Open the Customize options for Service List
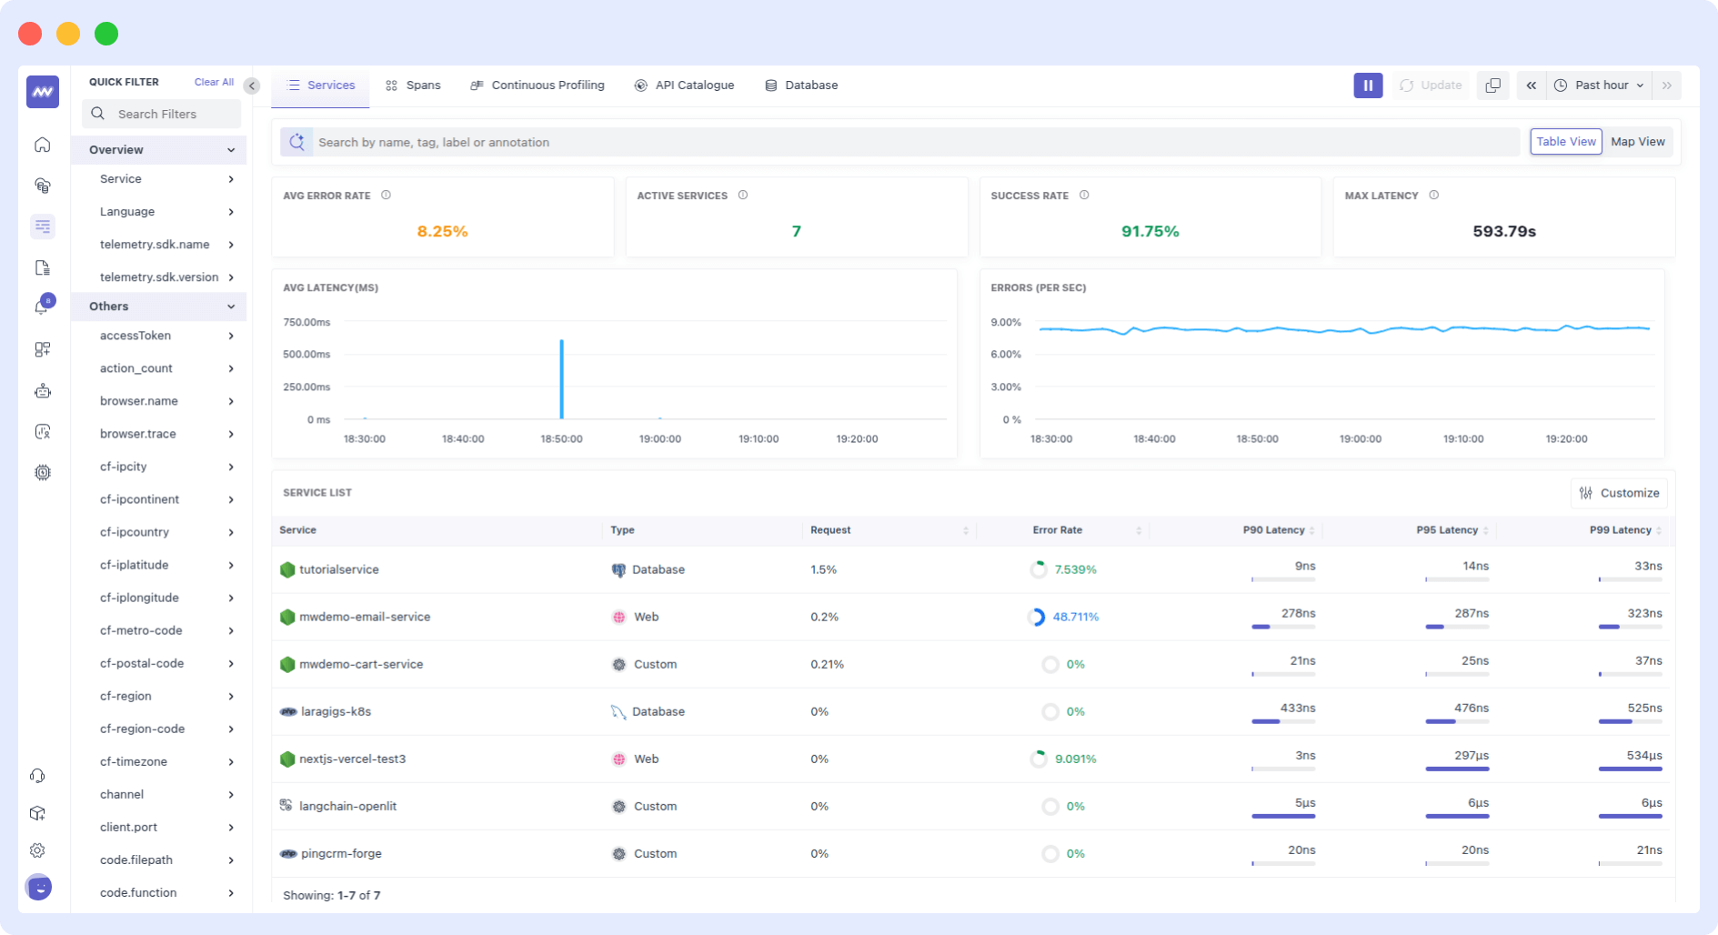Image resolution: width=1718 pixels, height=935 pixels. (x=1619, y=493)
